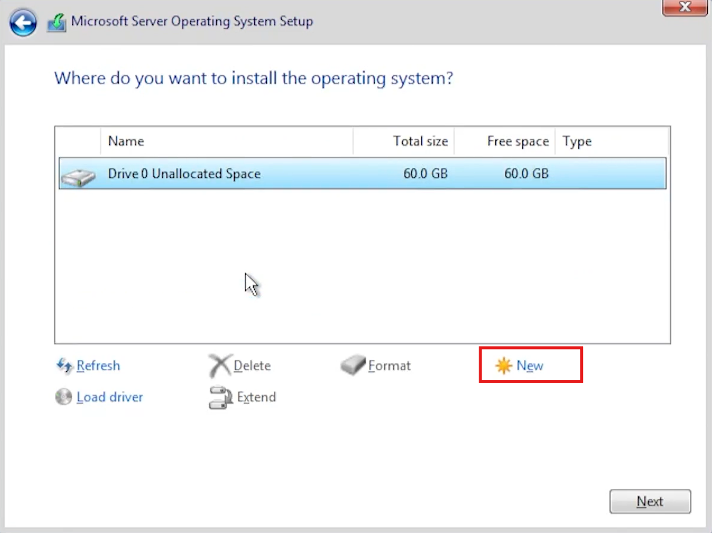
Task: Click the Delete X icon
Action: pos(220,365)
